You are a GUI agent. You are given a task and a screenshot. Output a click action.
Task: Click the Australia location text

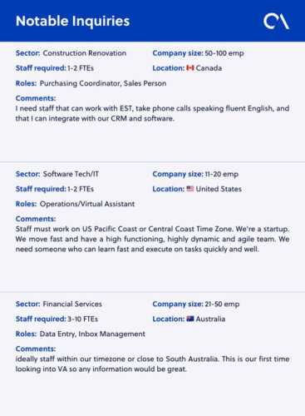[210, 319]
